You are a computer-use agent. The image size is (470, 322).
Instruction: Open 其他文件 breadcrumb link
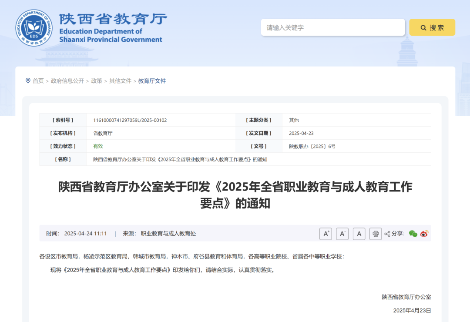120,81
